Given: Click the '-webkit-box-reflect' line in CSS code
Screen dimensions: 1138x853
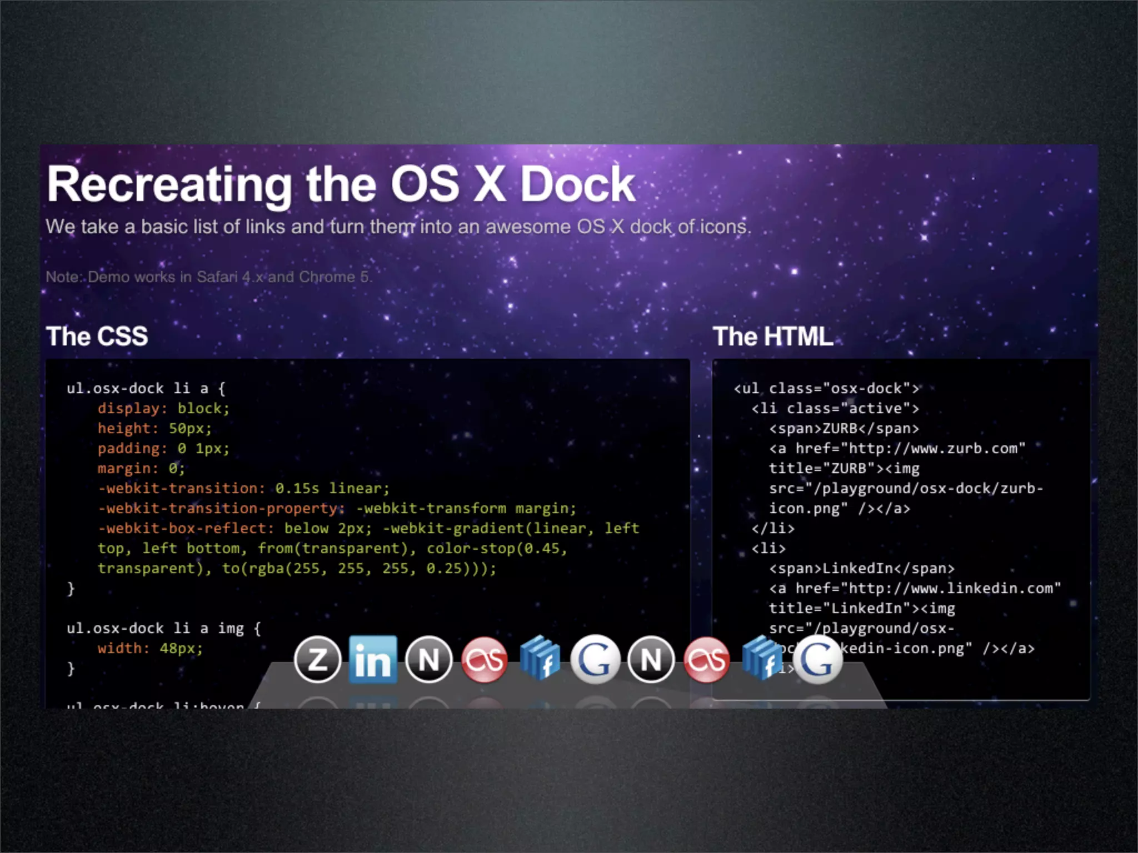Looking at the screenshot, I should (x=186, y=528).
